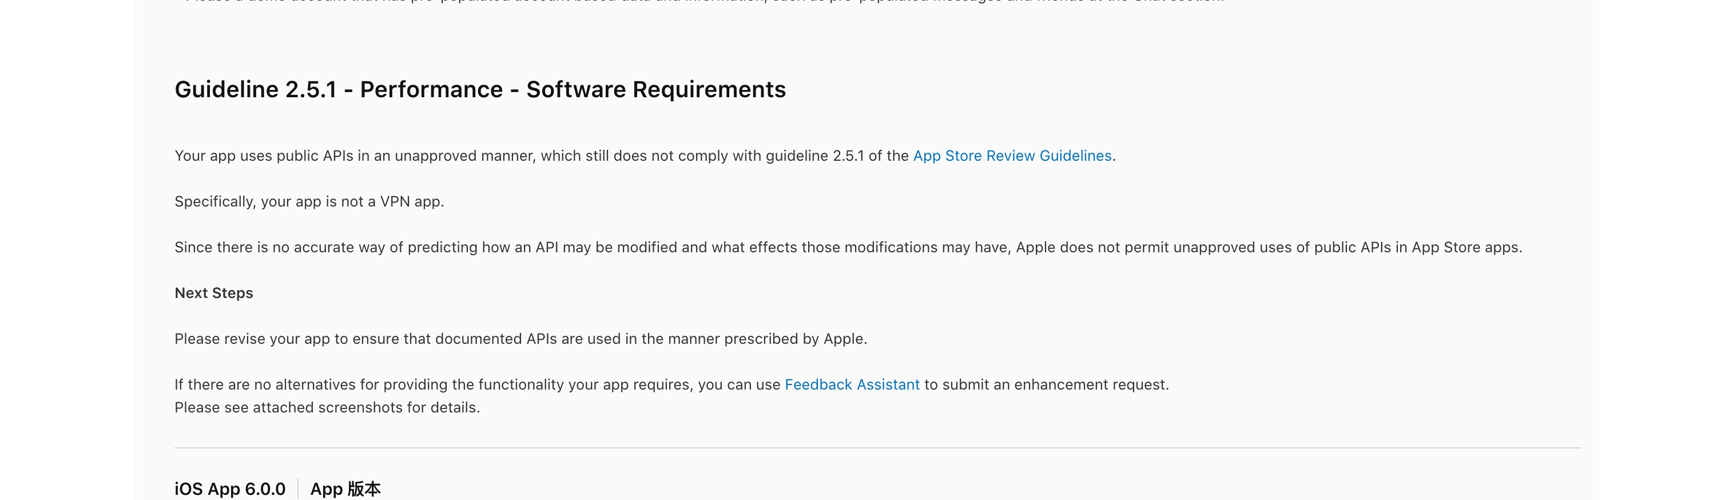Click the separator between iOS App 6.0.0 and App 版本

pos(298,489)
